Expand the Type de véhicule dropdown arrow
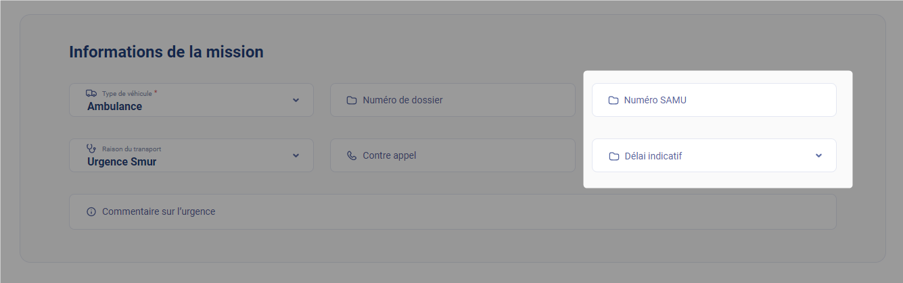Image resolution: width=903 pixels, height=283 pixels. click(x=296, y=100)
